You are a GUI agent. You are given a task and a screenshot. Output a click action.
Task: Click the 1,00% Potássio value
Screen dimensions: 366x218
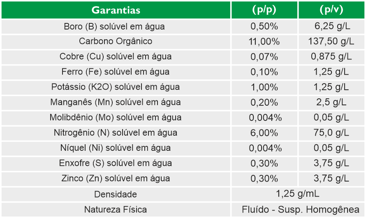(x=264, y=87)
